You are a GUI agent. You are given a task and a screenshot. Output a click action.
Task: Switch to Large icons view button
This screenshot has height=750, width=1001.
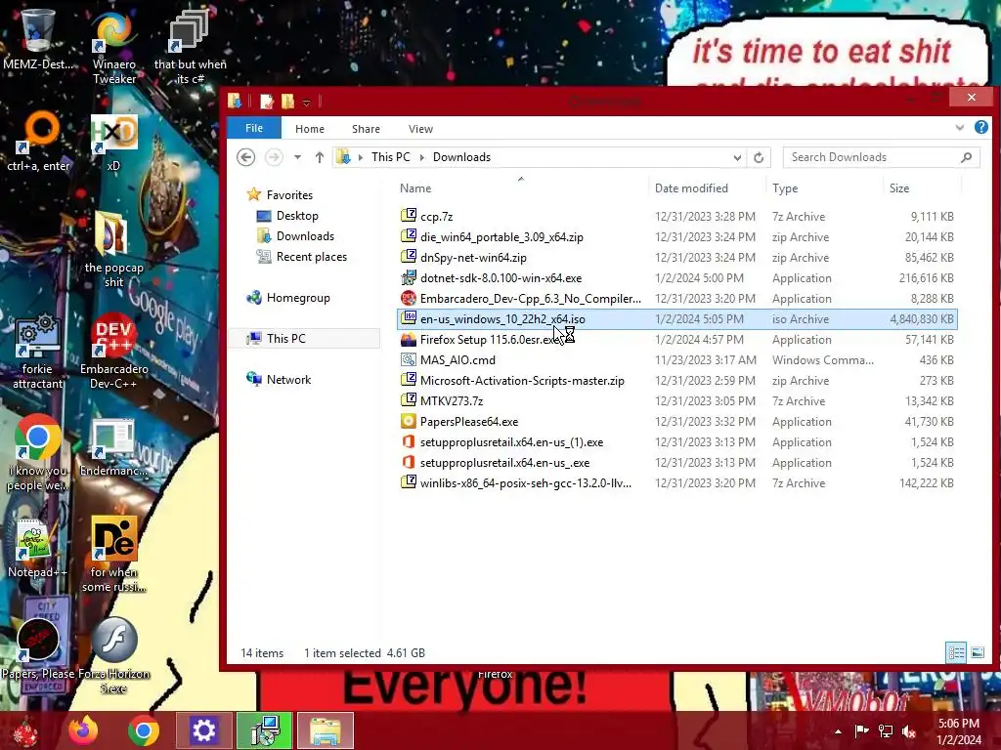point(978,652)
